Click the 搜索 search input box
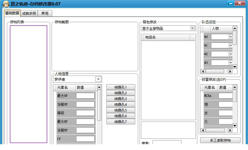 pos(167,142)
